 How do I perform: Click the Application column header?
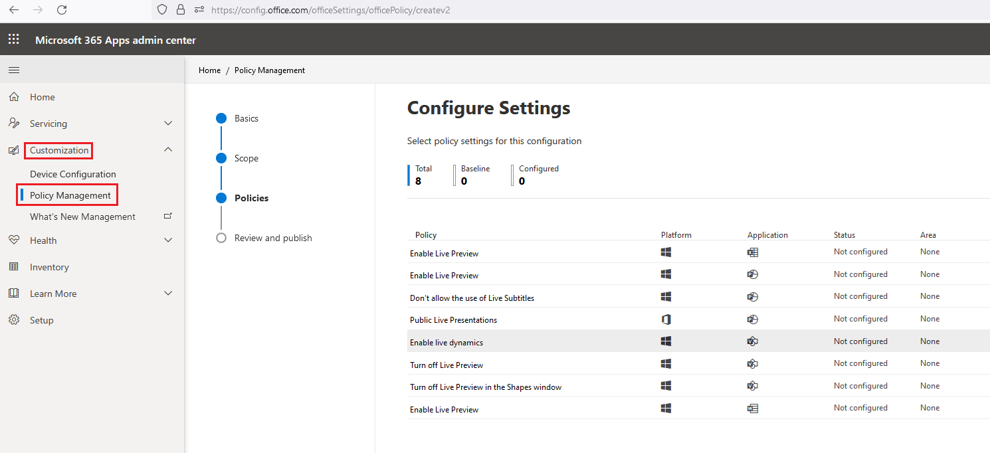pyautogui.click(x=767, y=235)
